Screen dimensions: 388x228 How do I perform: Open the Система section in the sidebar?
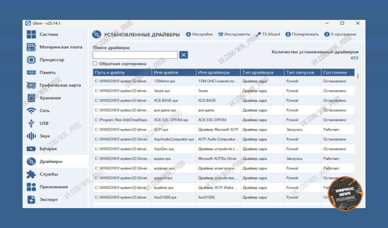48,35
